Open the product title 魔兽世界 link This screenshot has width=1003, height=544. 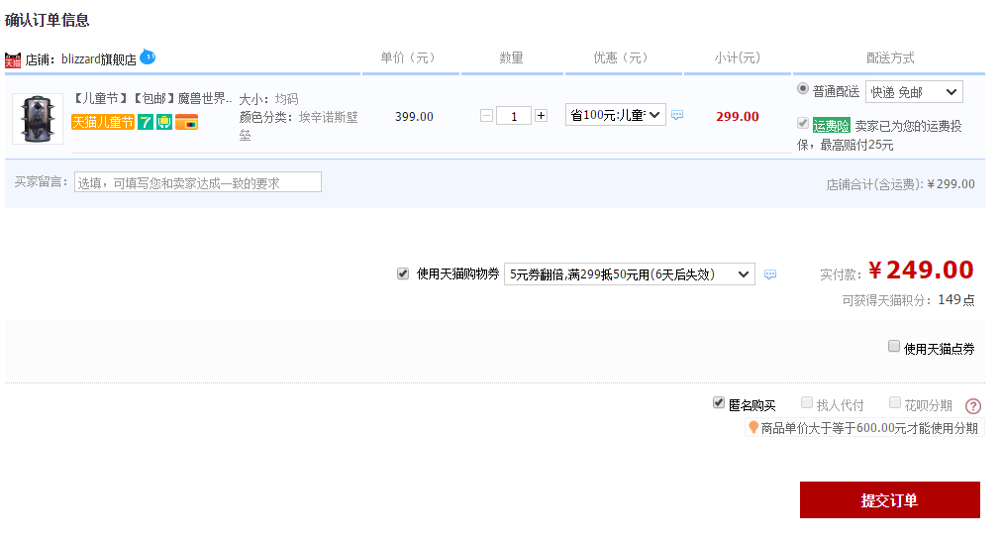pos(152,98)
